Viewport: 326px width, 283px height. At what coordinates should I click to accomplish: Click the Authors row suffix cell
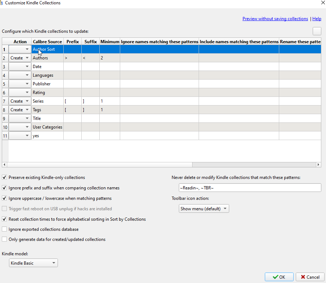pos(90,58)
